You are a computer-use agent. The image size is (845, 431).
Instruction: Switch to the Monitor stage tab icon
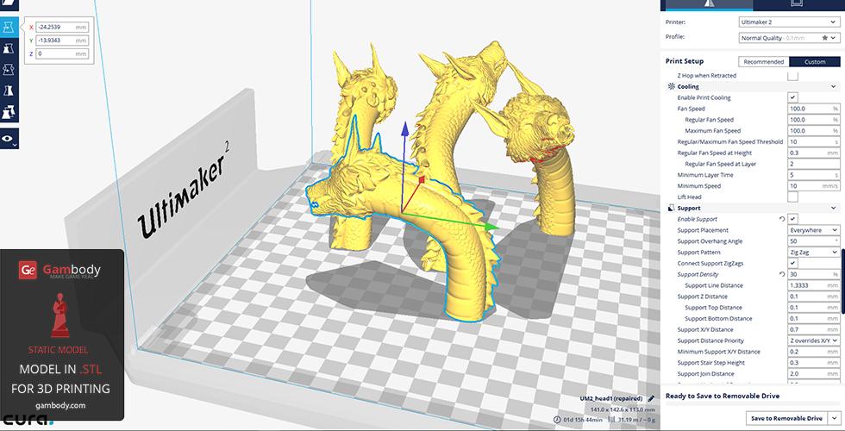(x=797, y=3)
